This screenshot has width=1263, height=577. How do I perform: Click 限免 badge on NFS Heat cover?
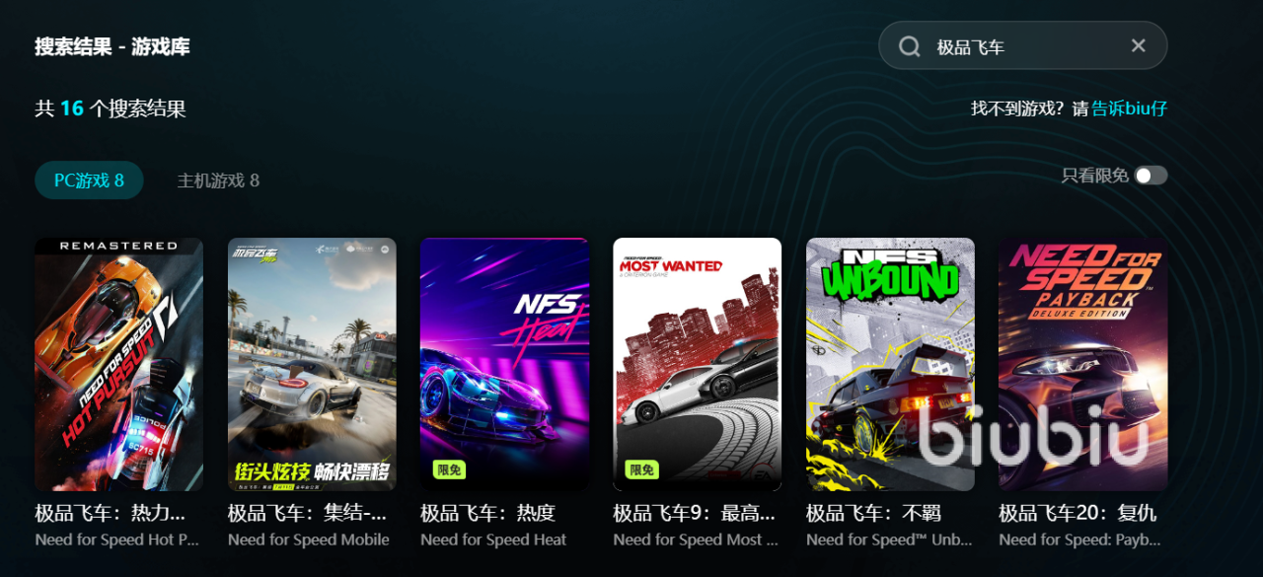click(449, 469)
